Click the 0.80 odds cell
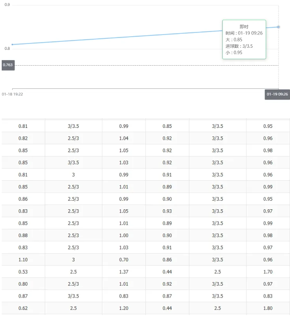 [23, 284]
